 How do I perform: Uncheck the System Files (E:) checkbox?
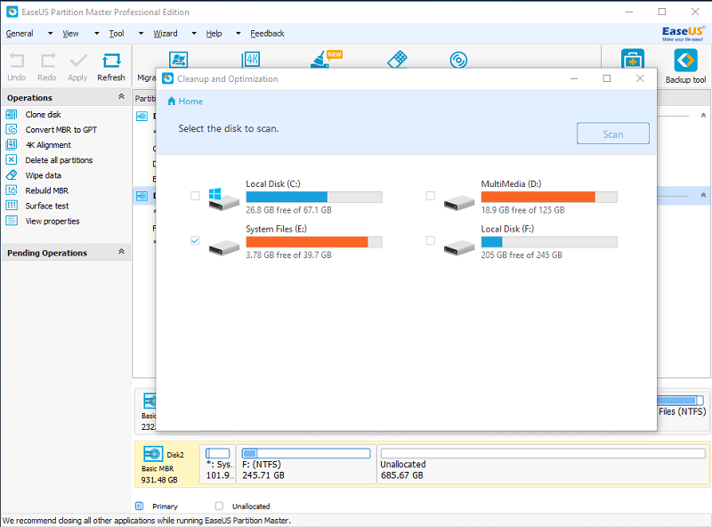point(195,240)
